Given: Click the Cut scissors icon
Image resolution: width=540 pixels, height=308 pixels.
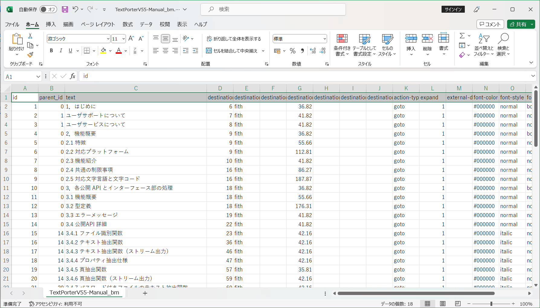Looking at the screenshot, I should (30, 36).
